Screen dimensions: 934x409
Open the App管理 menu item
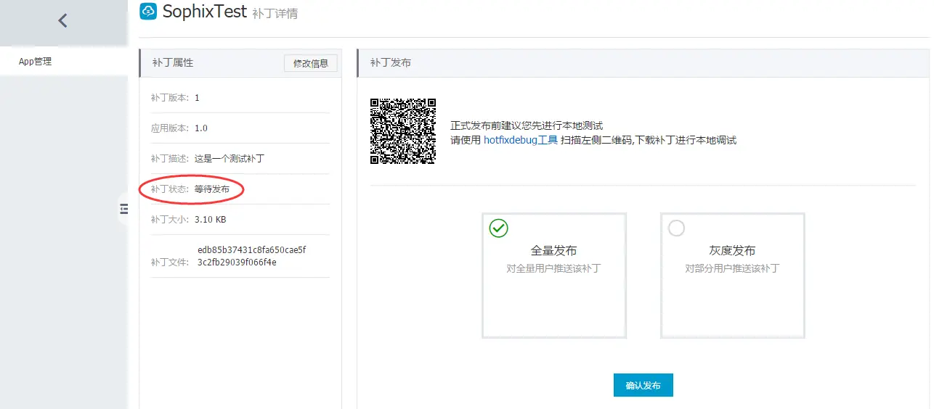pos(35,62)
